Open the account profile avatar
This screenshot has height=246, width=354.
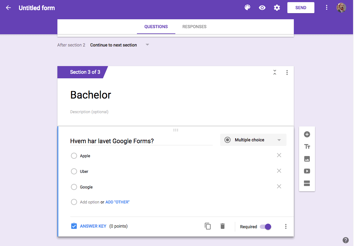point(341,8)
